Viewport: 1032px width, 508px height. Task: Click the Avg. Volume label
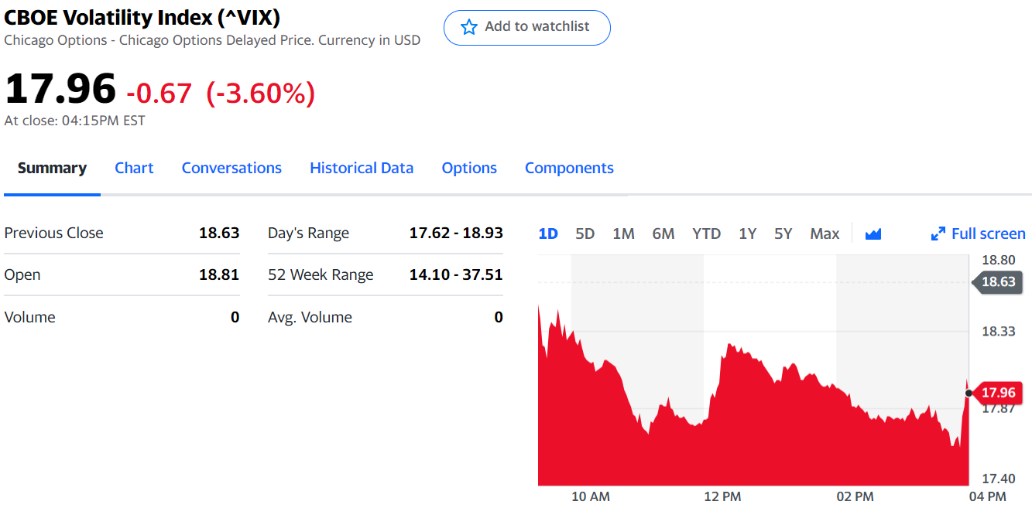coord(310,317)
